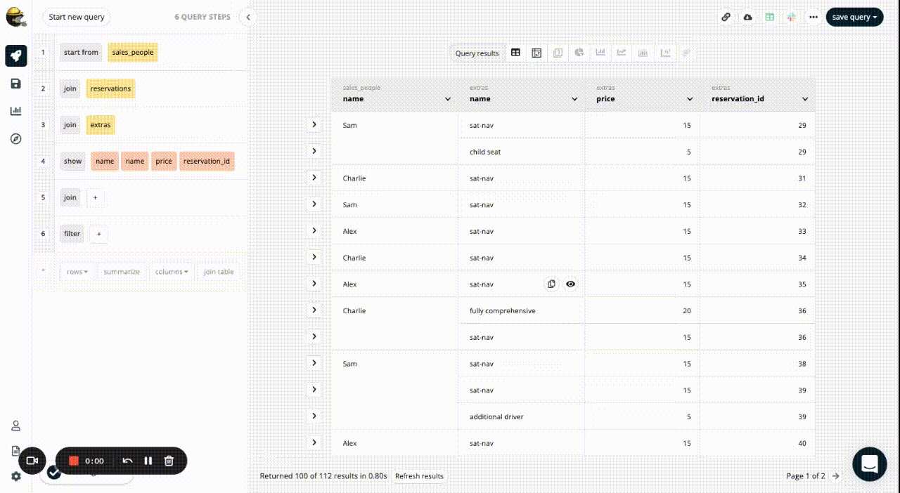Switch to the table view icon
The image size is (900, 493).
pos(515,53)
